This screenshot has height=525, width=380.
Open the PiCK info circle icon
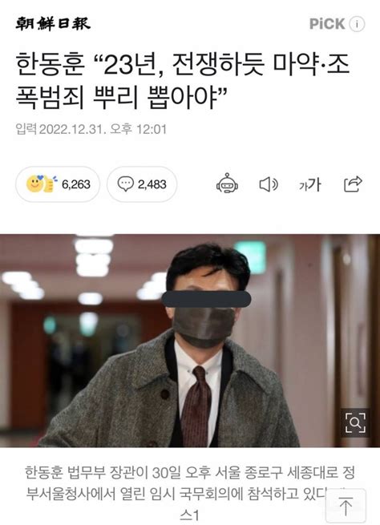(x=357, y=24)
